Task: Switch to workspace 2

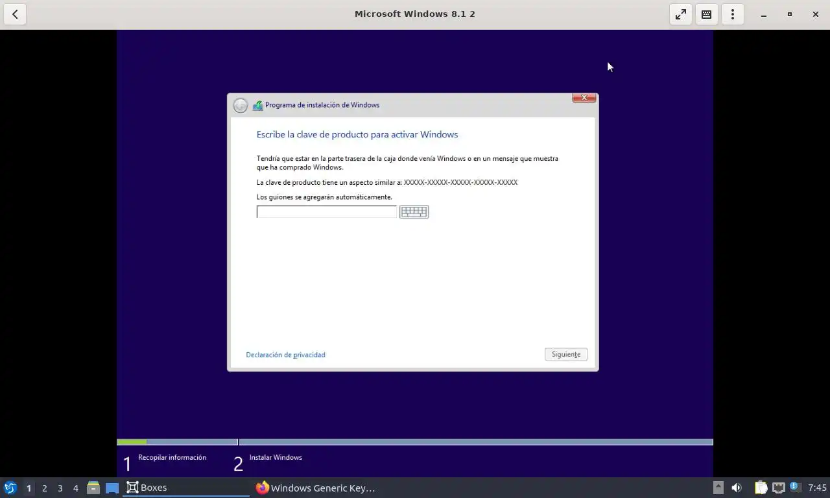Action: (44, 488)
